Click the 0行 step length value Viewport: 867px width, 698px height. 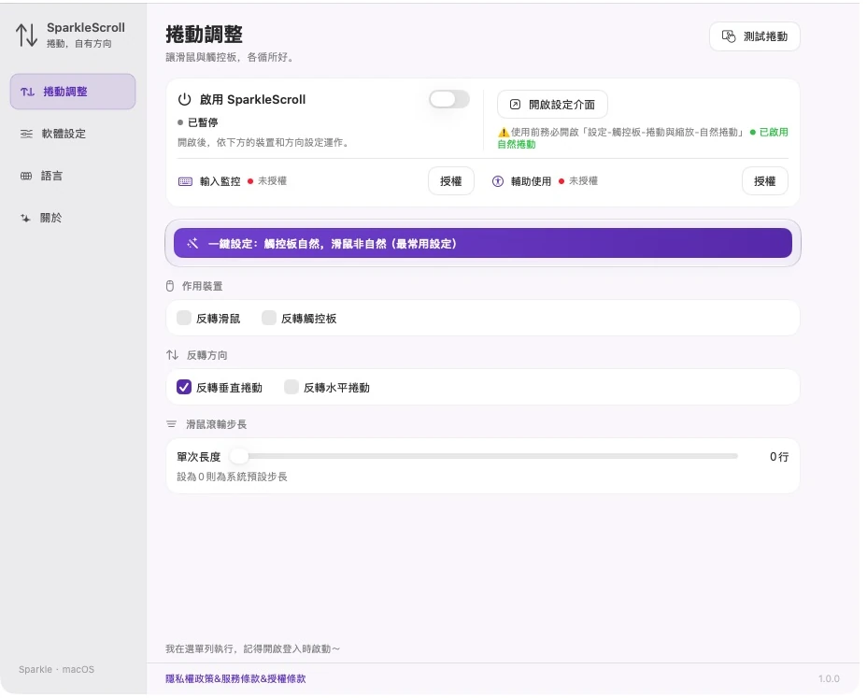point(779,457)
